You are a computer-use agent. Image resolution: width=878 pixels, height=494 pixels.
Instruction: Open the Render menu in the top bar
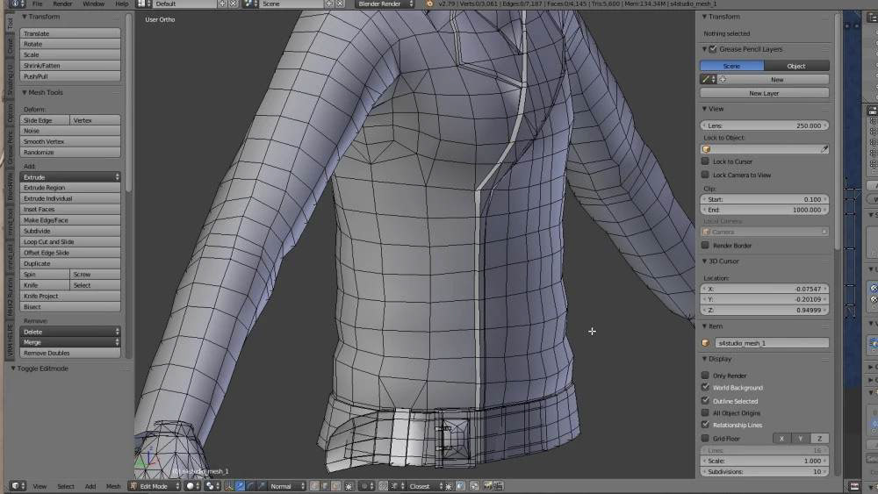(62, 4)
